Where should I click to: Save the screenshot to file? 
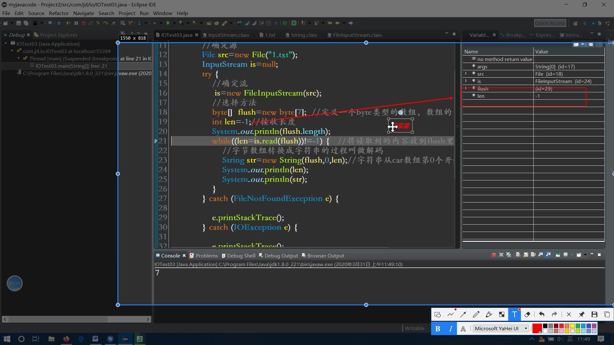pyautogui.click(x=594, y=315)
